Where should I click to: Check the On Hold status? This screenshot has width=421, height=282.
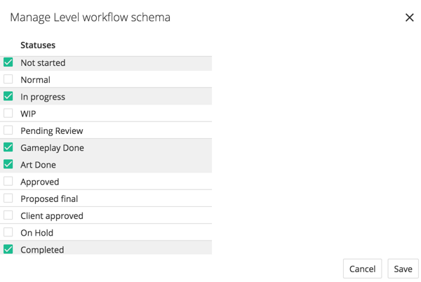(x=8, y=232)
